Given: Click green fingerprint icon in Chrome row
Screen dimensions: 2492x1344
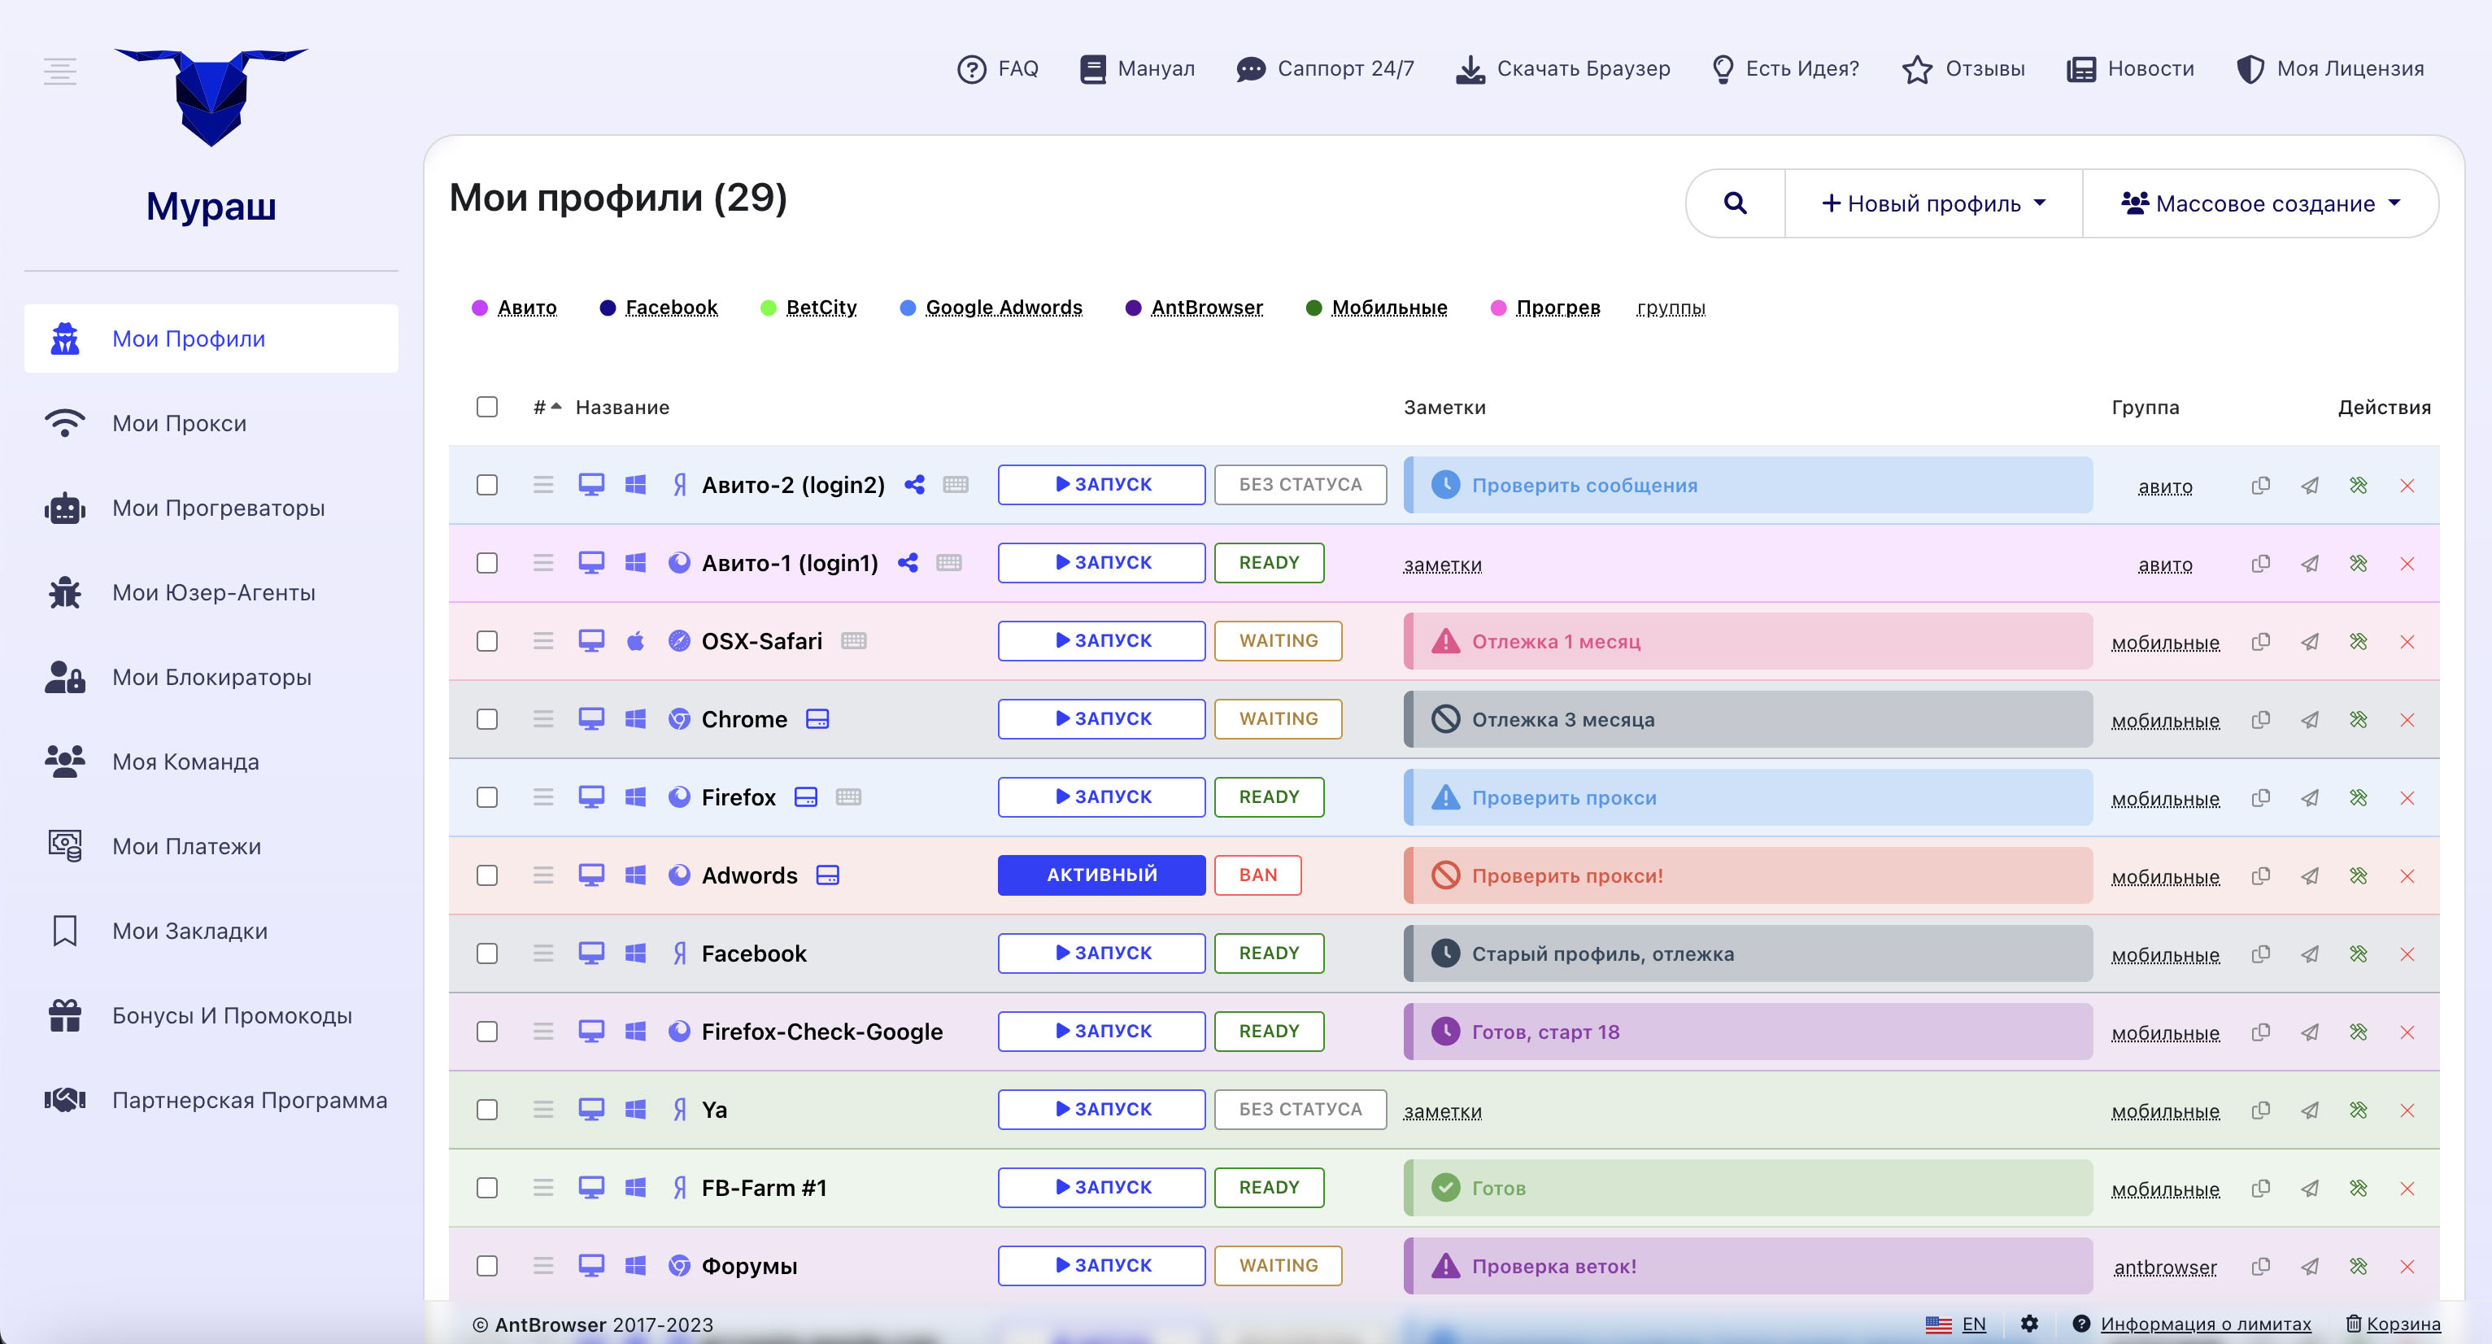Looking at the screenshot, I should [x=2359, y=719].
